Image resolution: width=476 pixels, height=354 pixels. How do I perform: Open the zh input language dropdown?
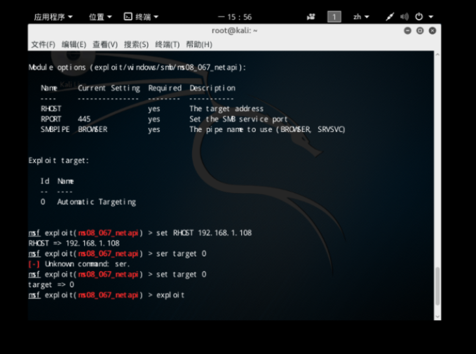pyautogui.click(x=361, y=17)
